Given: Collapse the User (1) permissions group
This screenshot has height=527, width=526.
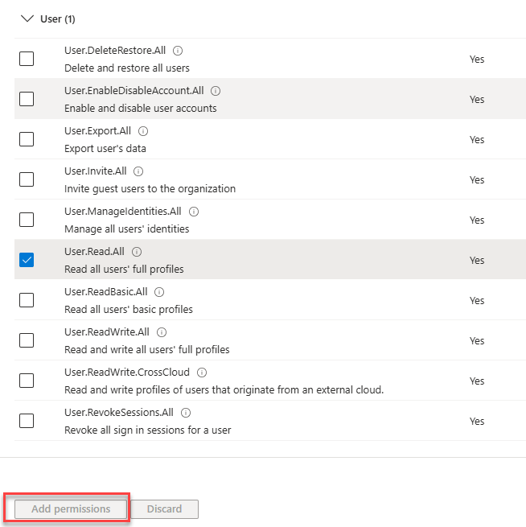Looking at the screenshot, I should coord(28,19).
